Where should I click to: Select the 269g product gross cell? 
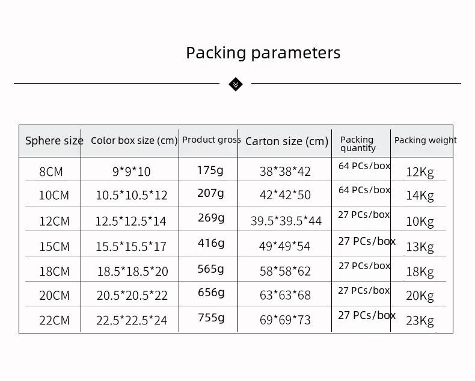pos(210,218)
